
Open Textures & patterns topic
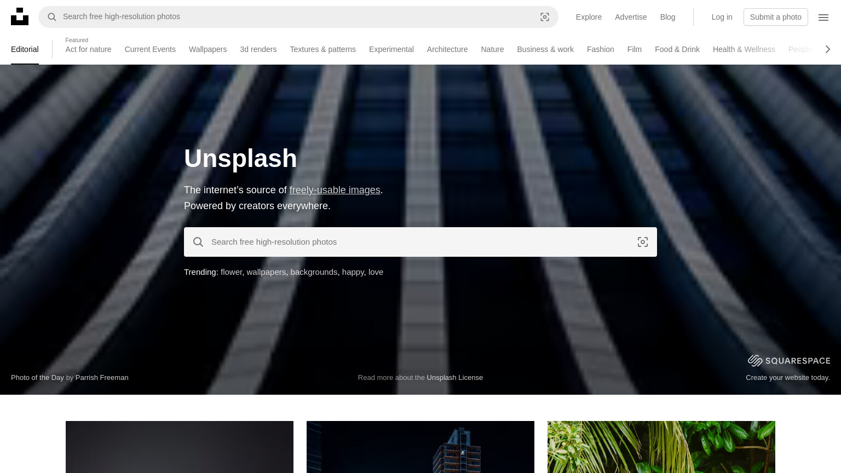click(x=322, y=49)
